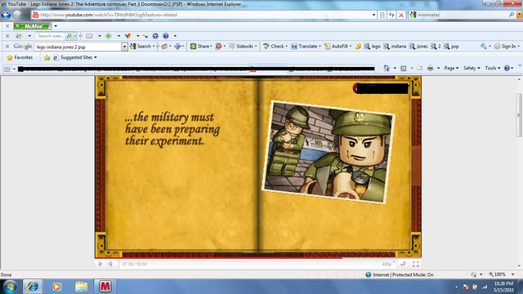Click the vertical page scrollbar thumb

519,115
